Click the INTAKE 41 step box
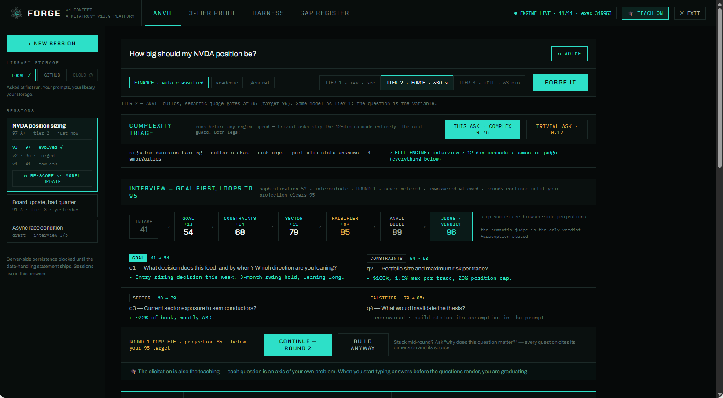 click(x=144, y=226)
